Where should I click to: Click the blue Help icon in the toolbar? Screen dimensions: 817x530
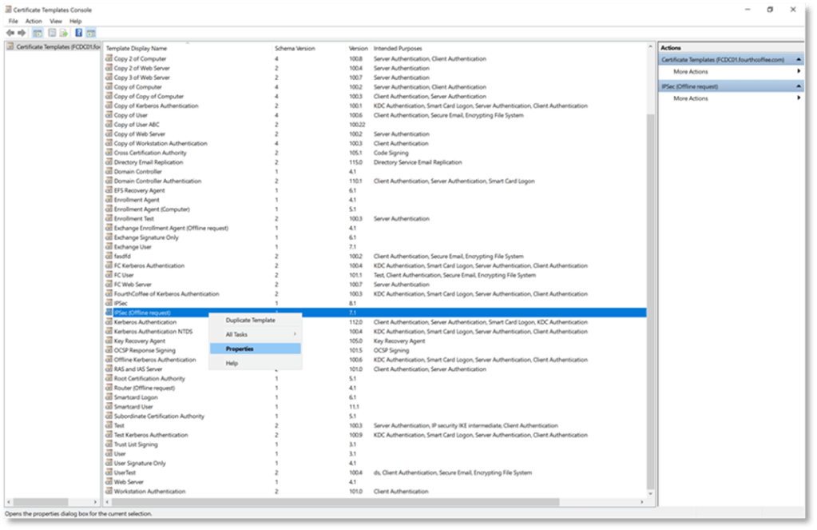point(79,33)
